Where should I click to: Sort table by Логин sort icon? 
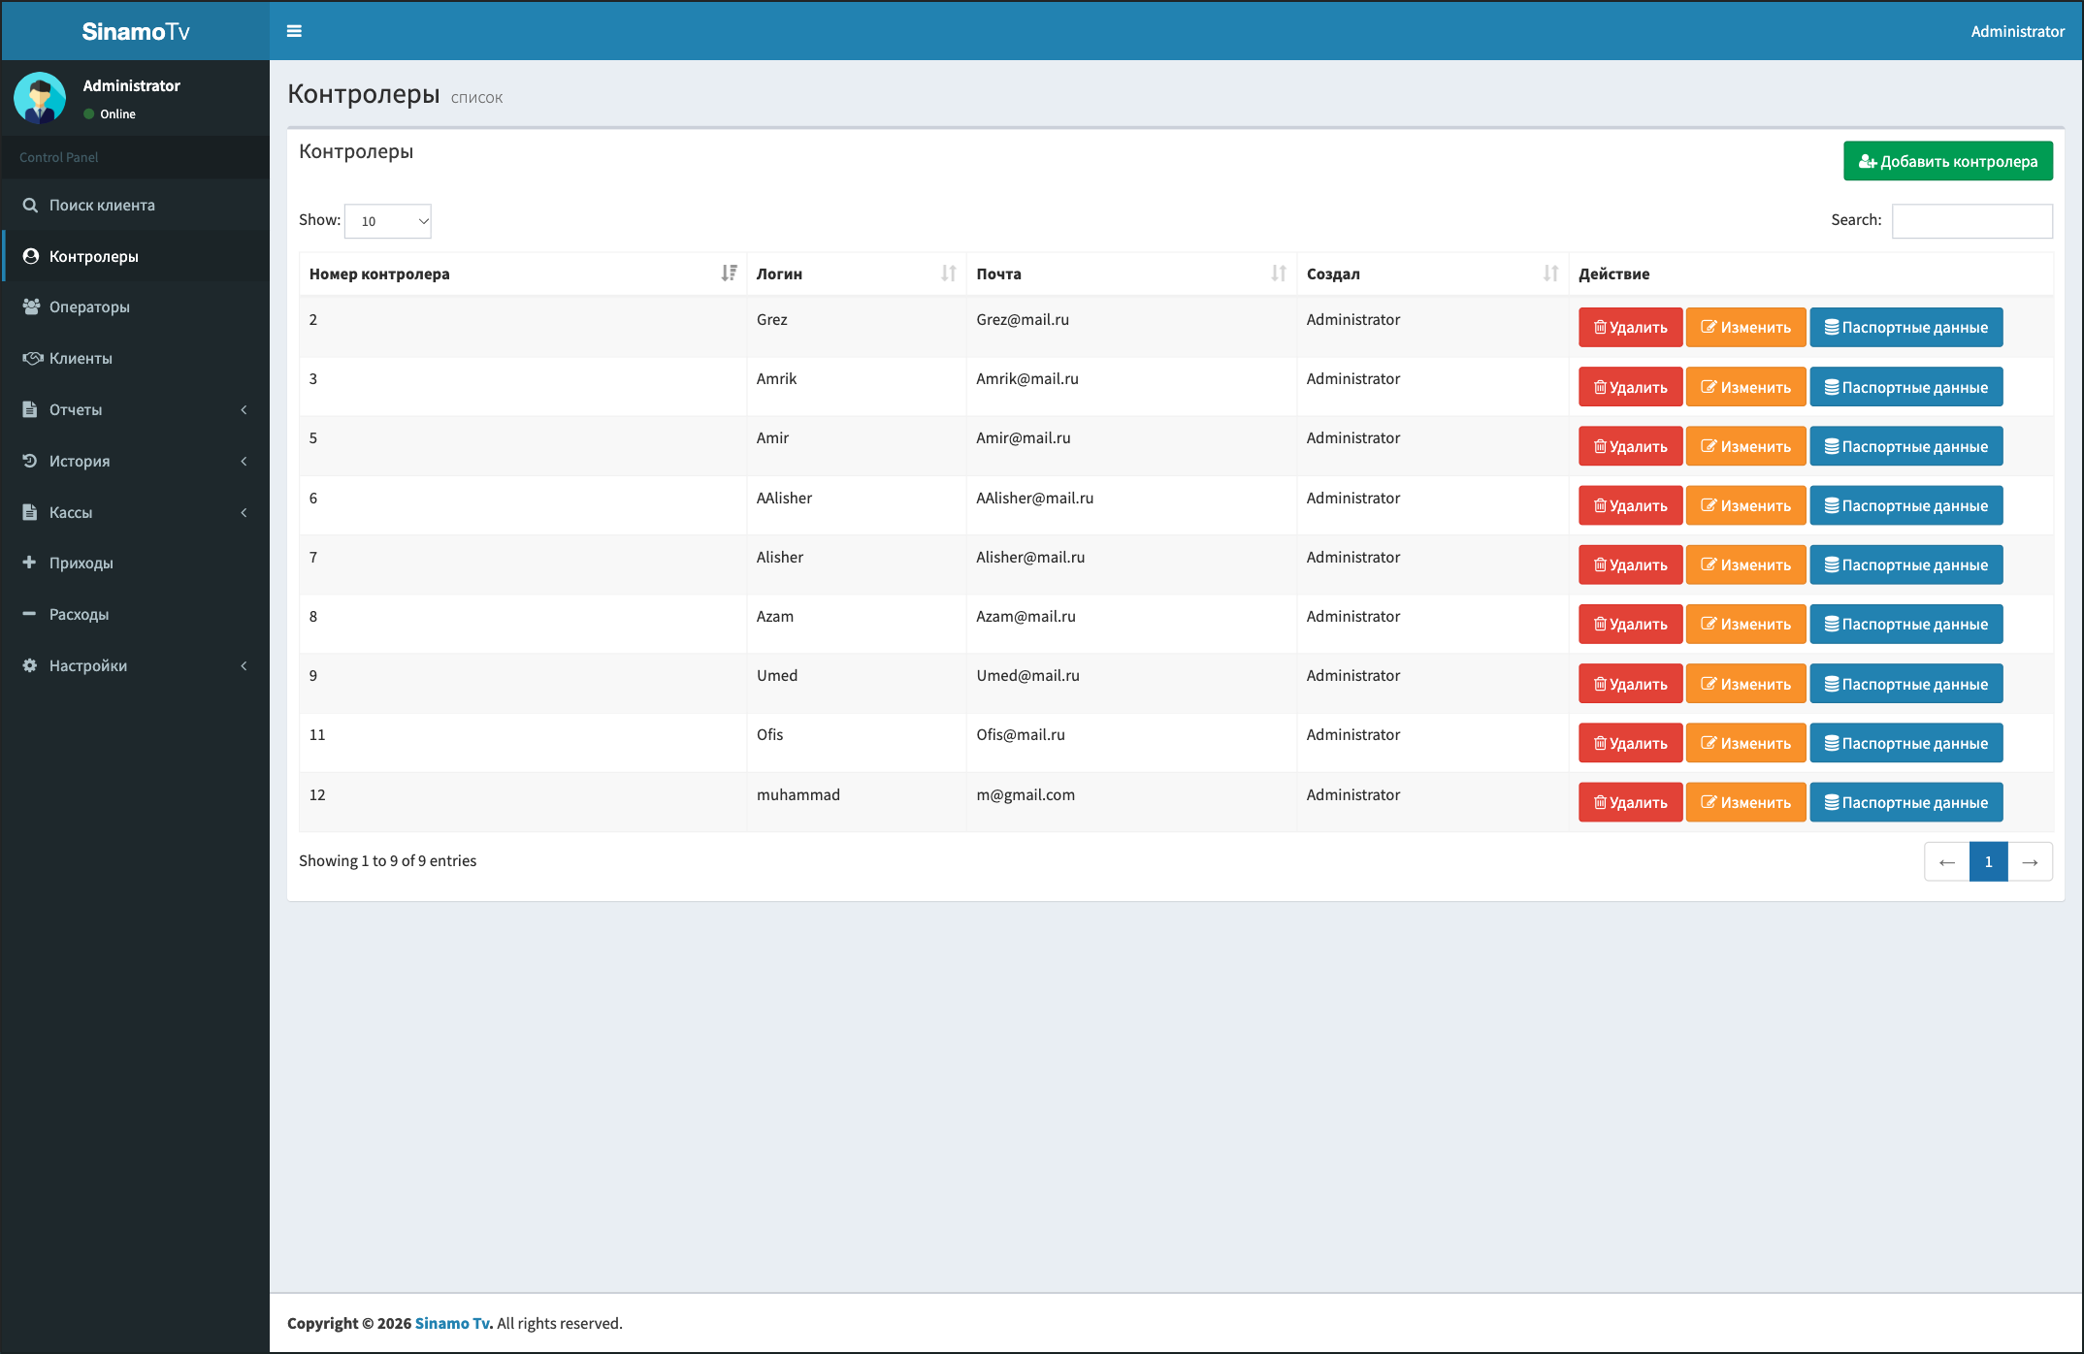point(949,274)
